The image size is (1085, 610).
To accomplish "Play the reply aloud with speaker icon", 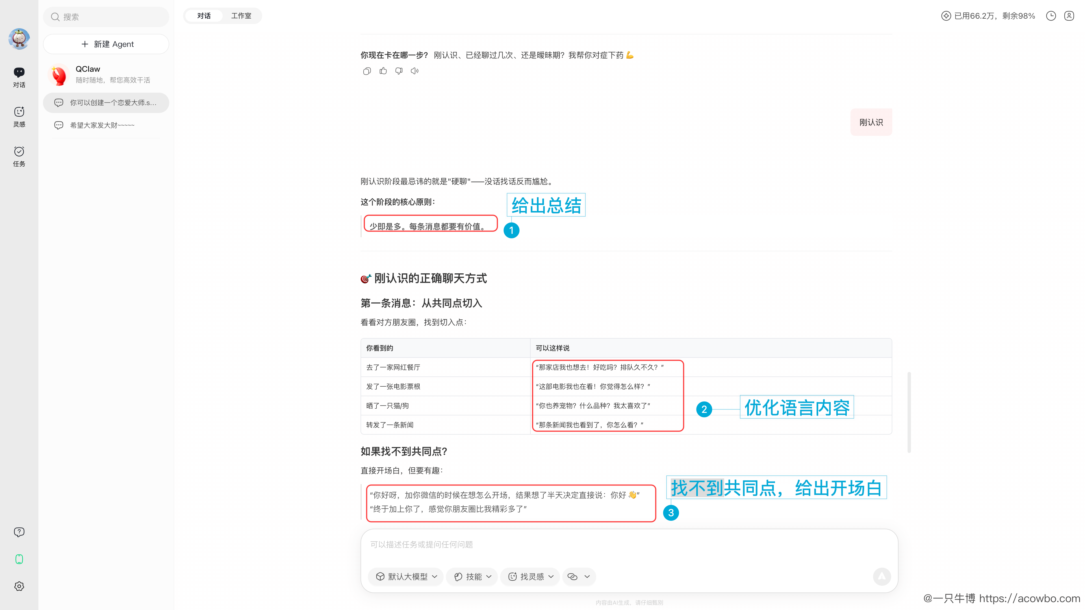I will 415,71.
